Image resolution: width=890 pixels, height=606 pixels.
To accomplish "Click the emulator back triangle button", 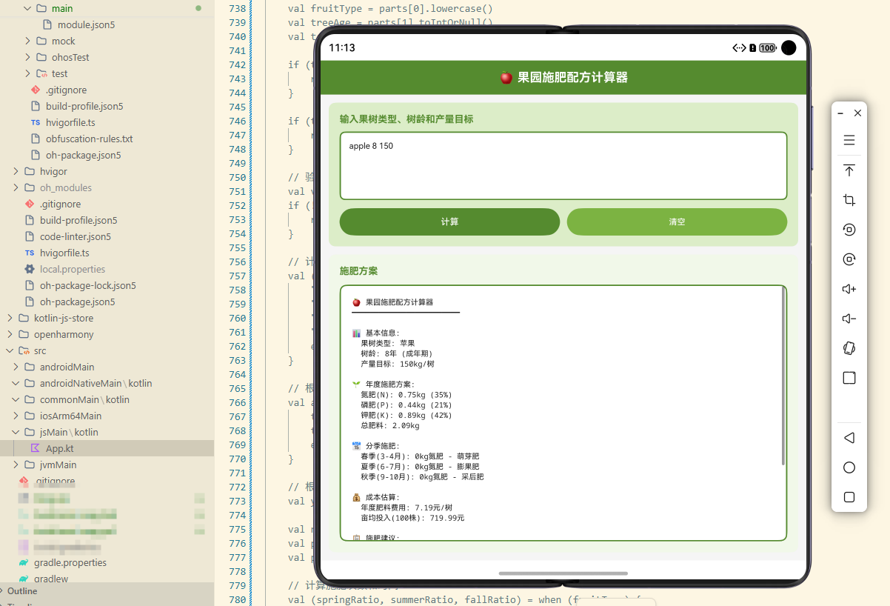I will pos(849,438).
